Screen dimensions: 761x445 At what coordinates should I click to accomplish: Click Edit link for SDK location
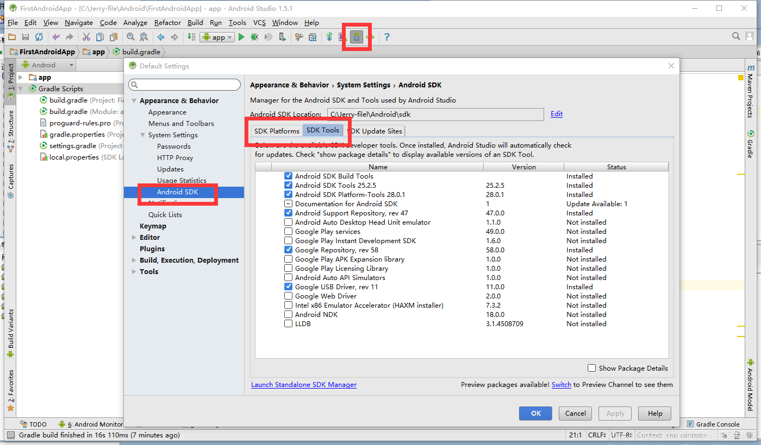[x=557, y=114]
